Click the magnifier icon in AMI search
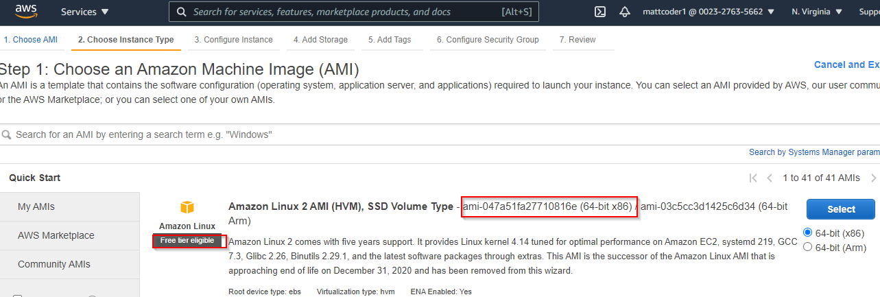The image size is (880, 297). 5,134
